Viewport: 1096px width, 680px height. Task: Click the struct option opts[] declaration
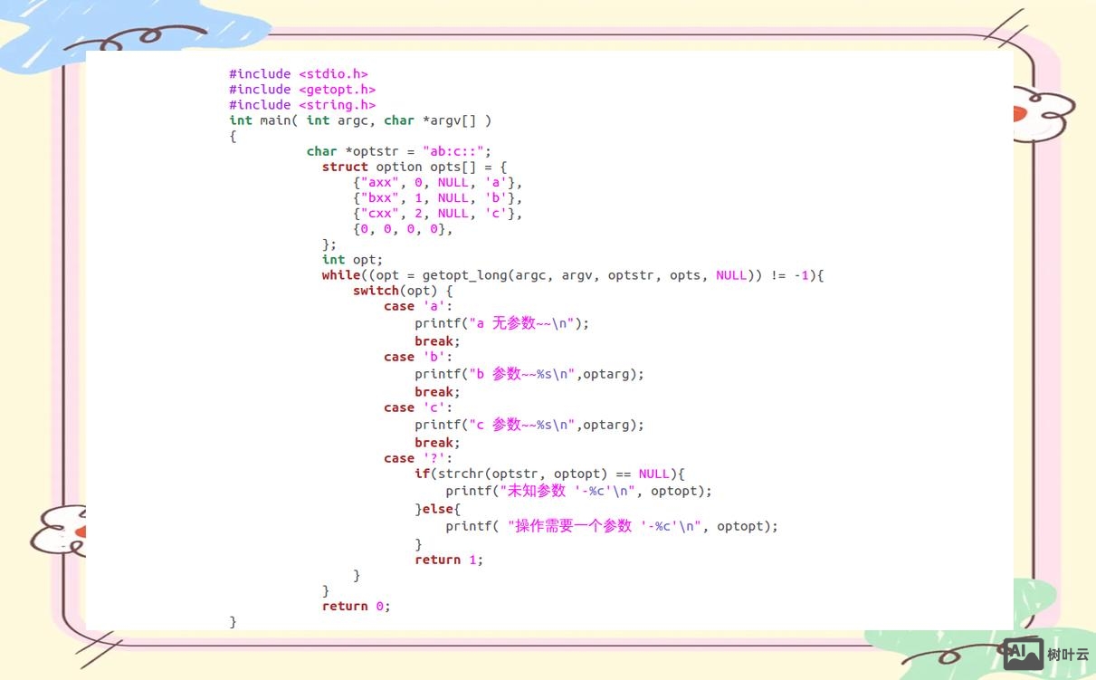click(414, 167)
